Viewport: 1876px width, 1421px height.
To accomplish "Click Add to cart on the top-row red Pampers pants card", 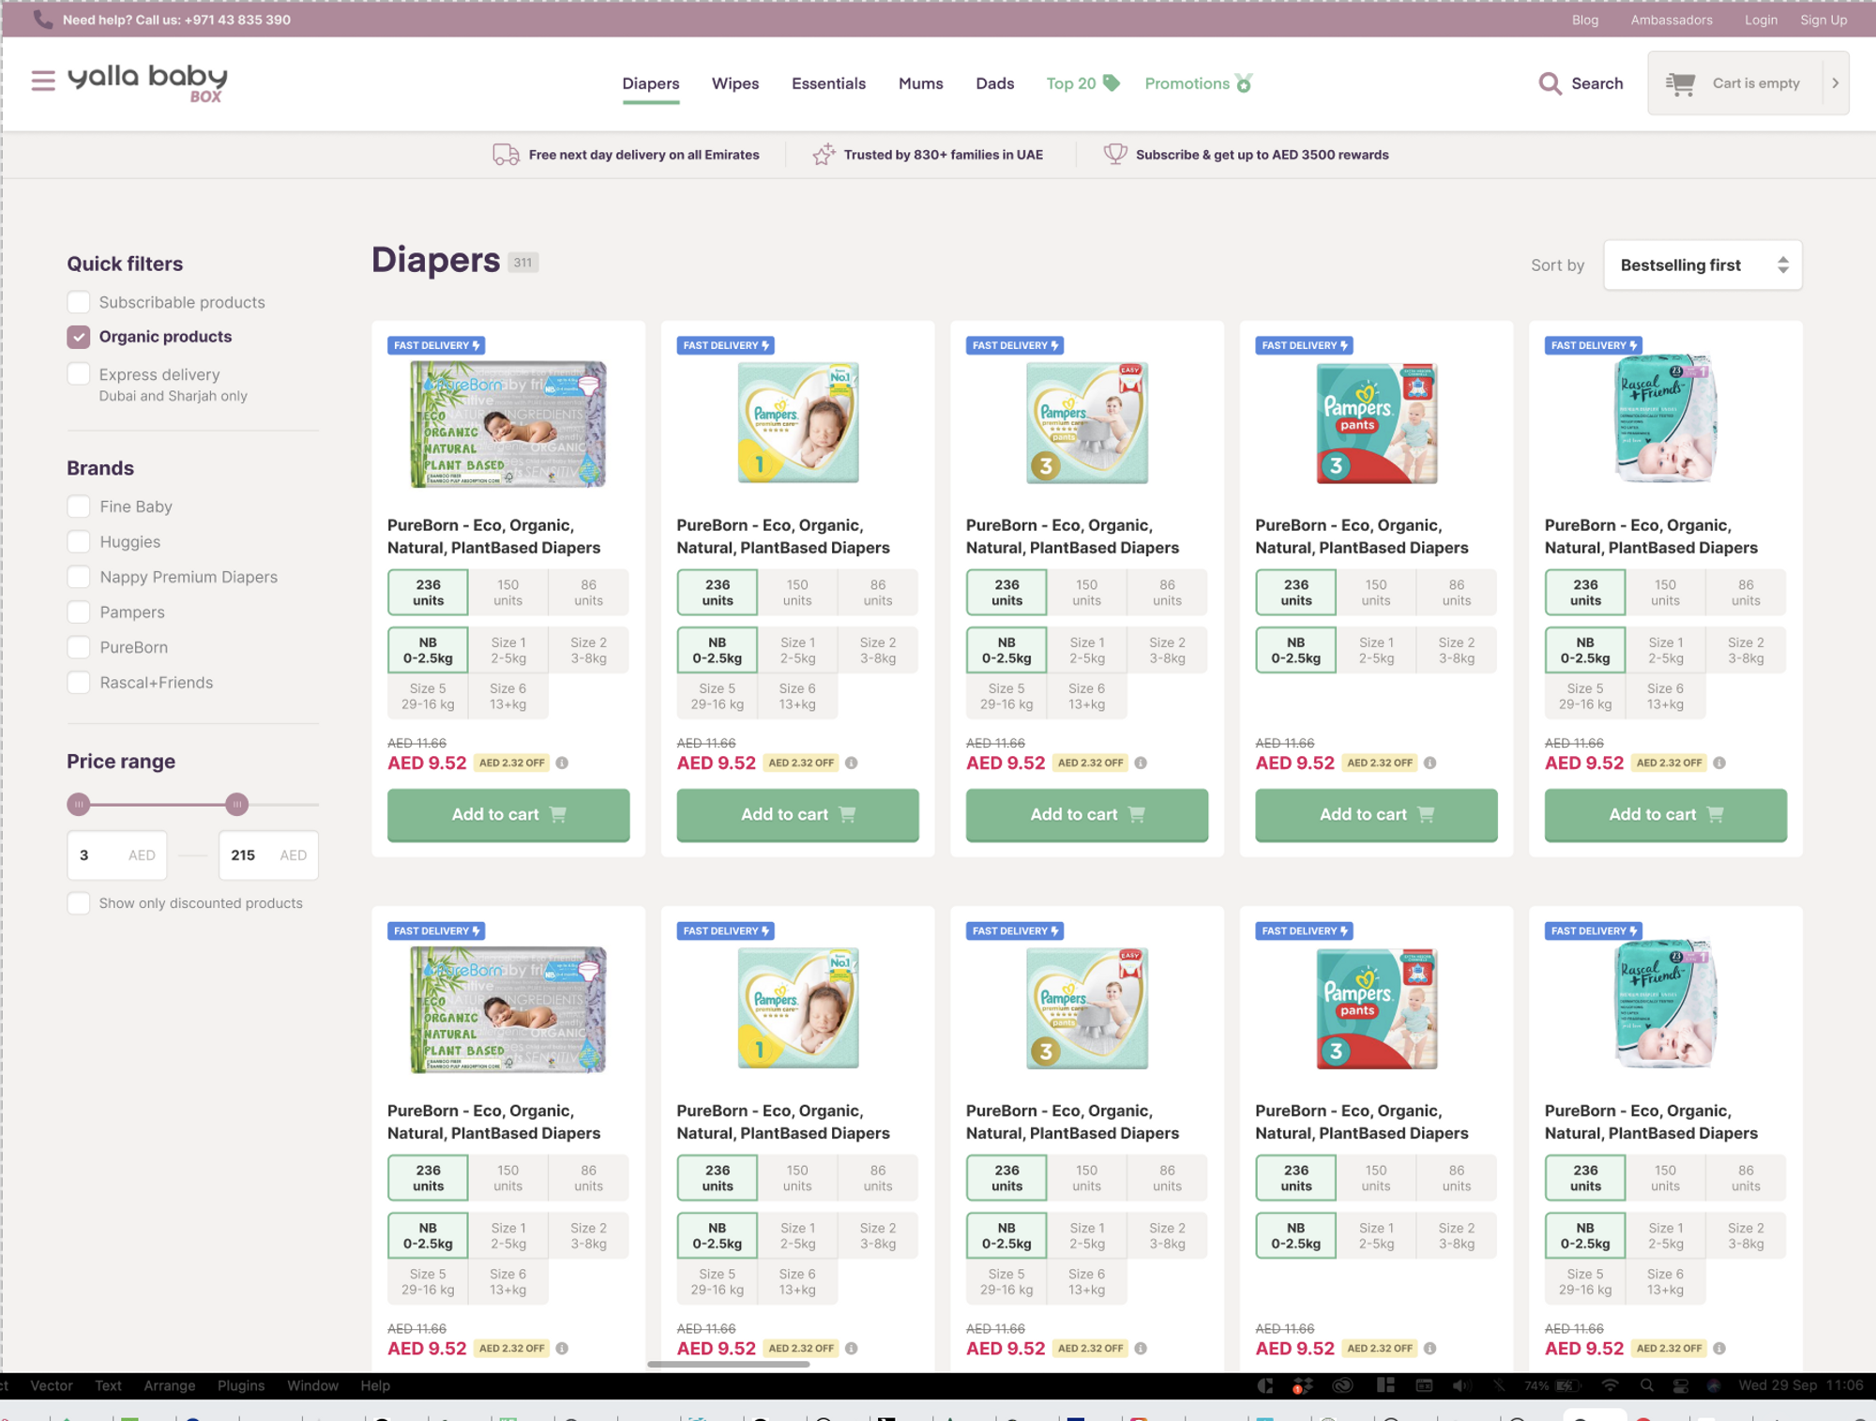I will (x=1376, y=814).
